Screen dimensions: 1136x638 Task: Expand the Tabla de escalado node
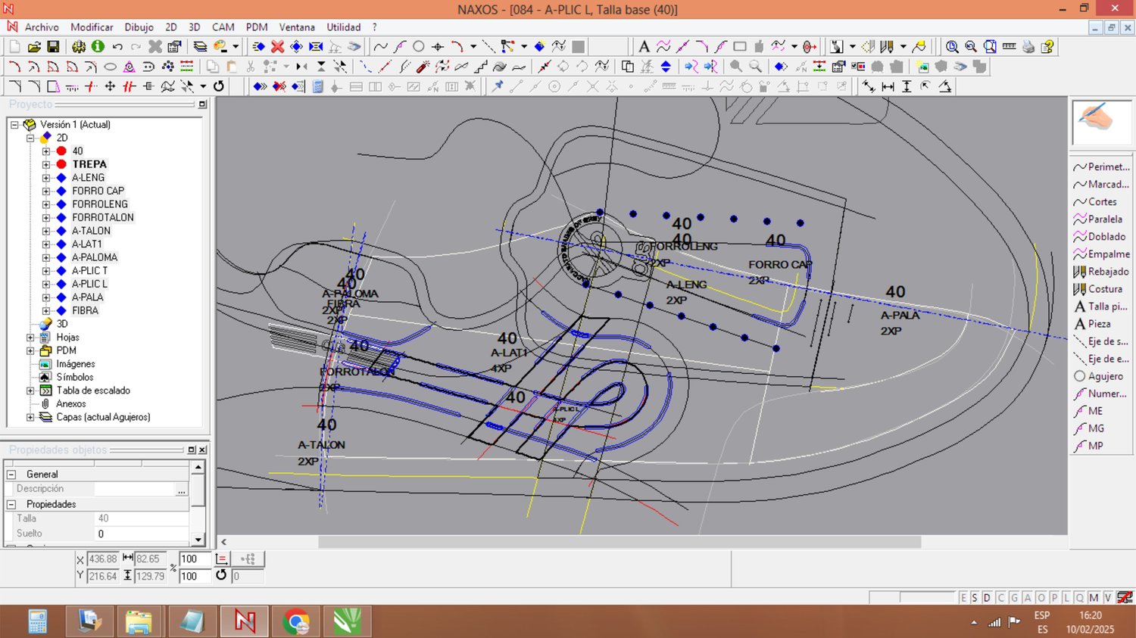point(30,391)
